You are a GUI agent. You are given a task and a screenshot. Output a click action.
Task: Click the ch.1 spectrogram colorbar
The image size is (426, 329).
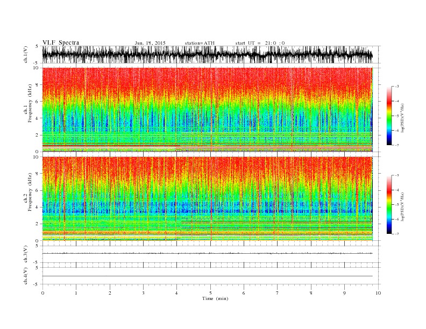[x=389, y=116]
